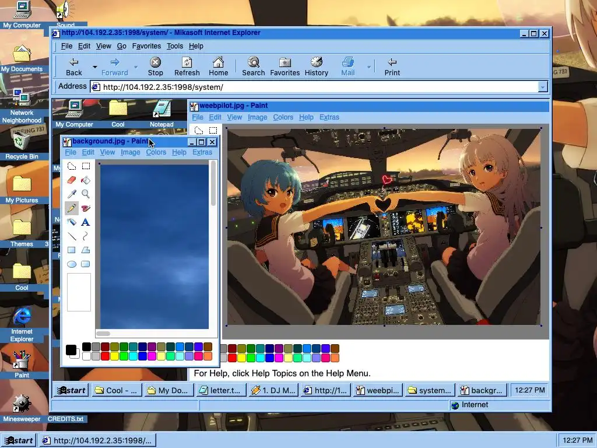Select the Pencil tool in background.jpg Paint
Screen dimensions: 597x448
[x=72, y=208]
